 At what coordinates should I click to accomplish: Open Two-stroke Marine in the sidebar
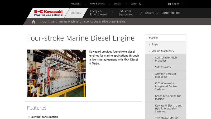[x=166, y=117]
